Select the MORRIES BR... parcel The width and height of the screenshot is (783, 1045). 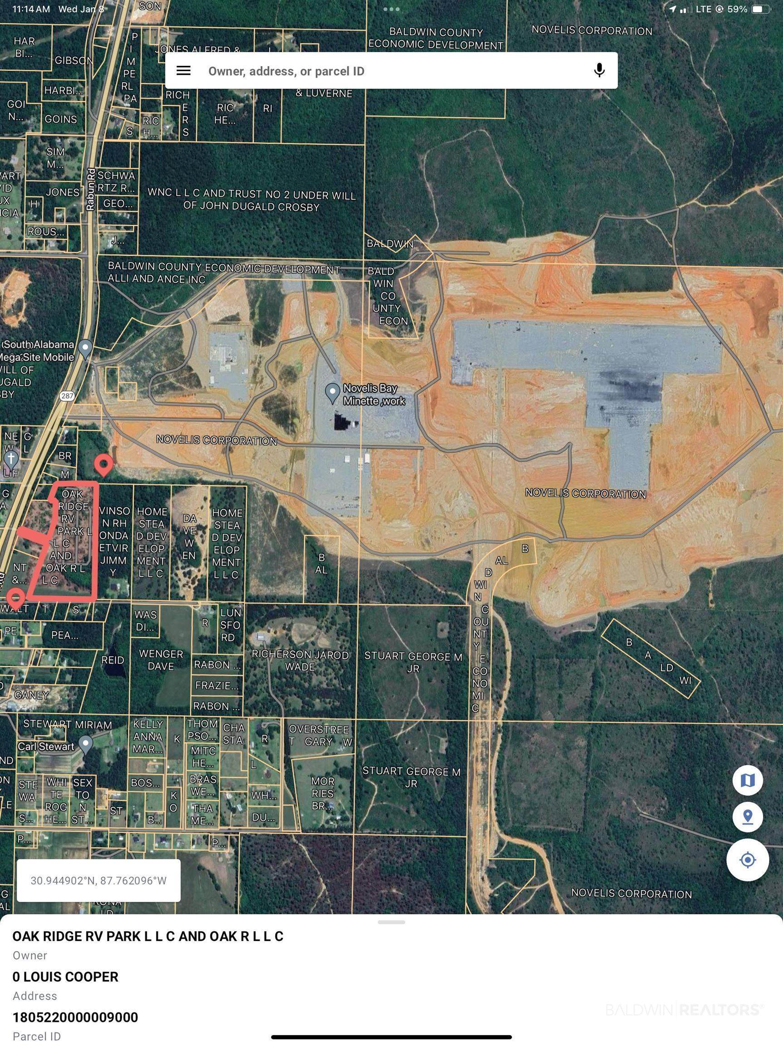pos(322,794)
